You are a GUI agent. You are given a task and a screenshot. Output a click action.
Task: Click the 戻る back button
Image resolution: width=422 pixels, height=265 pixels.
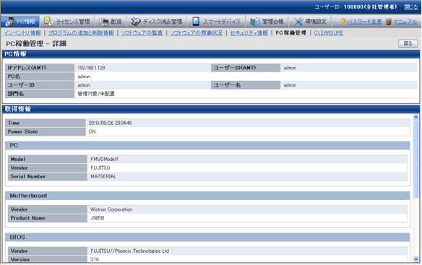pyautogui.click(x=408, y=43)
